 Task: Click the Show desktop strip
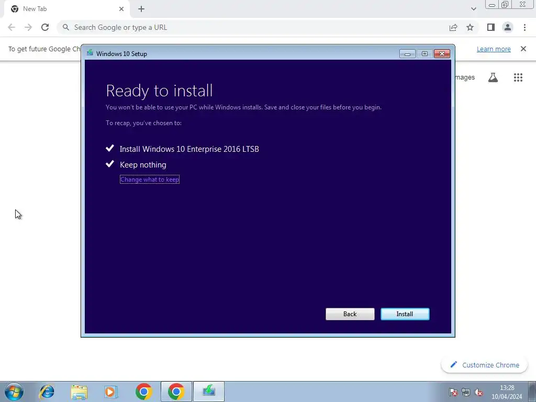[532, 392]
